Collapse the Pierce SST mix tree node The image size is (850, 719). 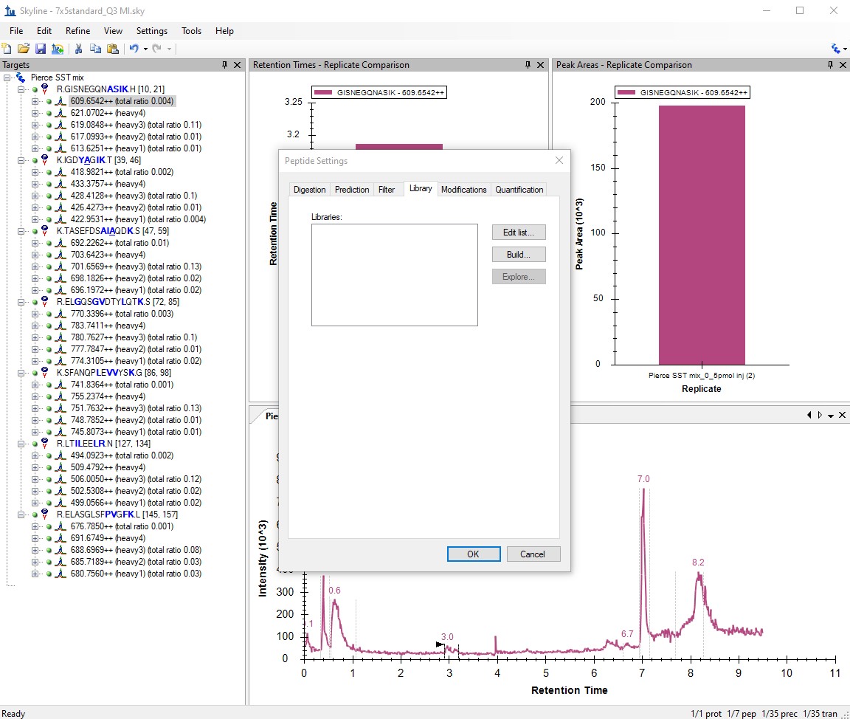[x=7, y=78]
